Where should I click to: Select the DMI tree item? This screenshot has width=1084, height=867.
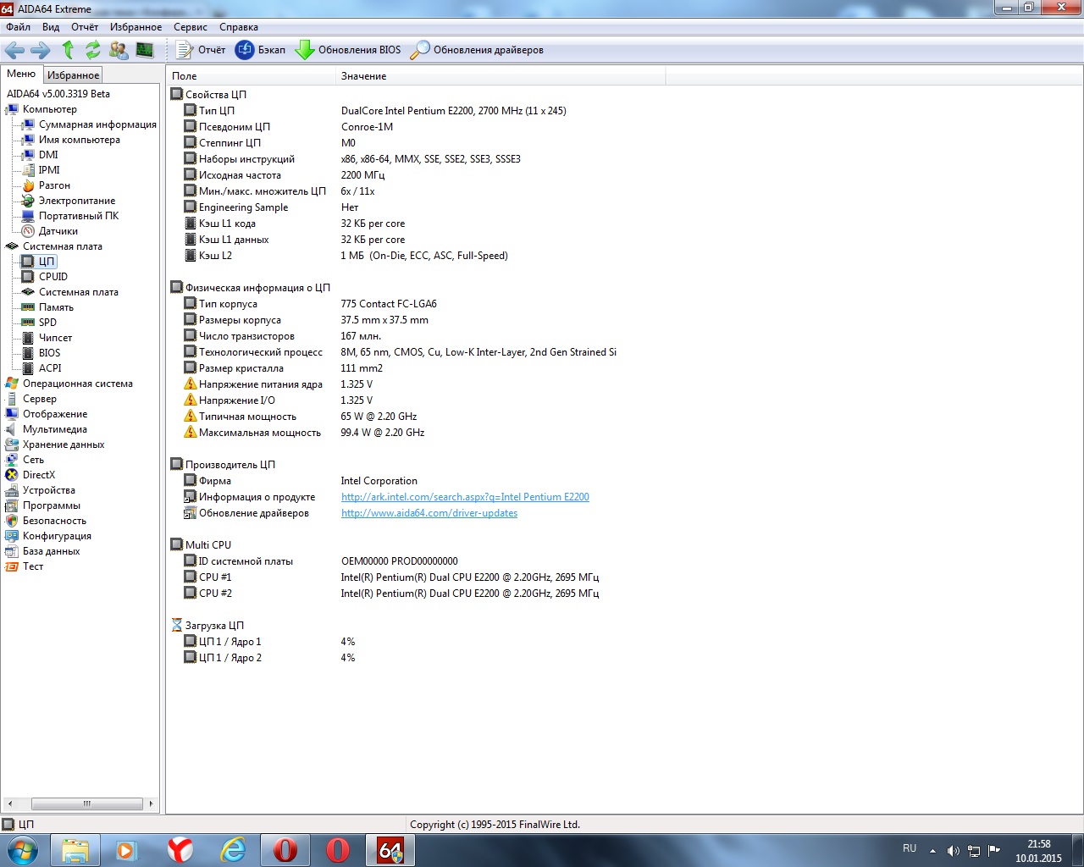coord(48,155)
